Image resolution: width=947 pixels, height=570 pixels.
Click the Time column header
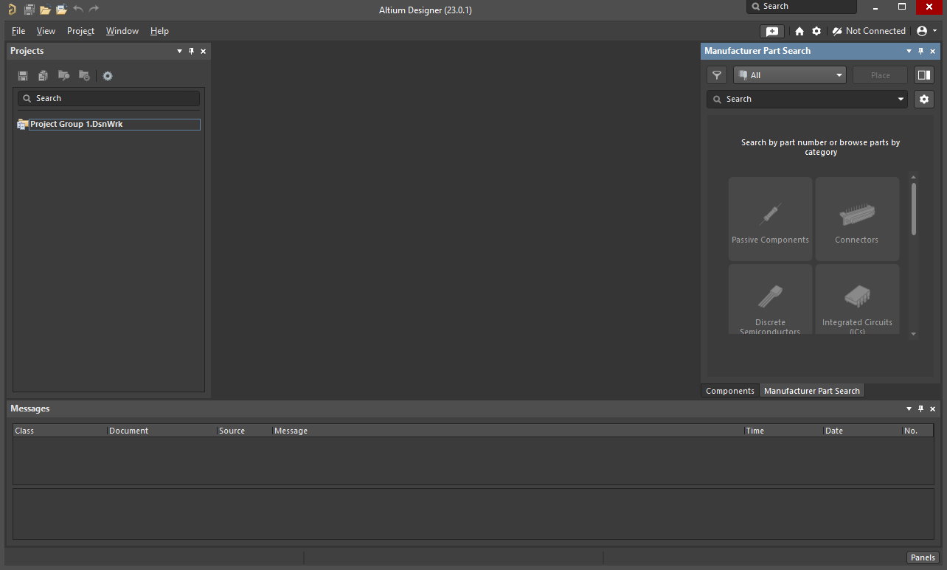point(783,431)
